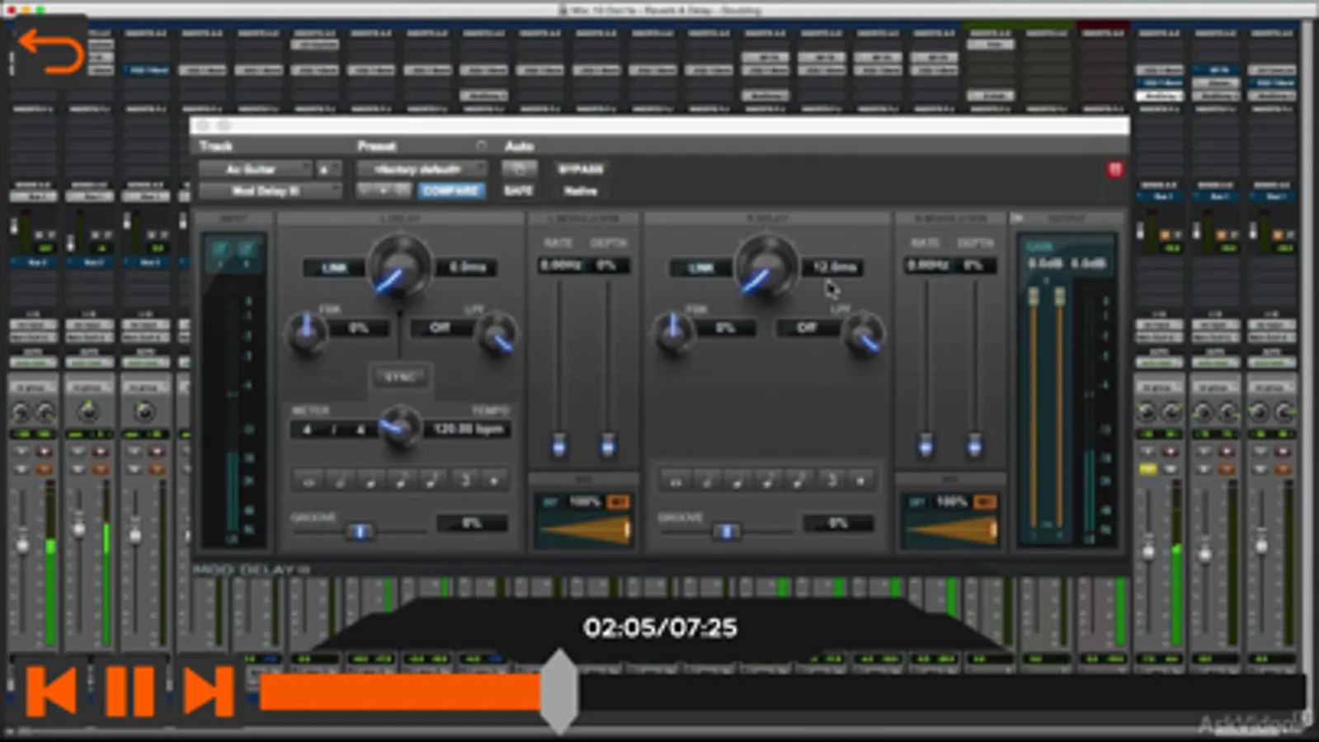Enable LINK in the right delay section
The width and height of the screenshot is (1319, 742).
coord(700,268)
